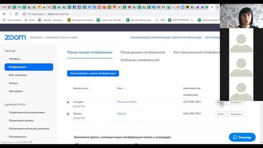Open the Главная - Универс... bookmark

pyautogui.click(x=51, y=20)
